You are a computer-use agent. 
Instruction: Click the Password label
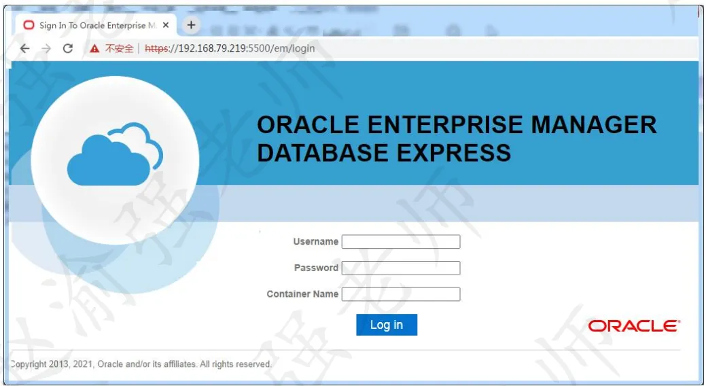[316, 268]
